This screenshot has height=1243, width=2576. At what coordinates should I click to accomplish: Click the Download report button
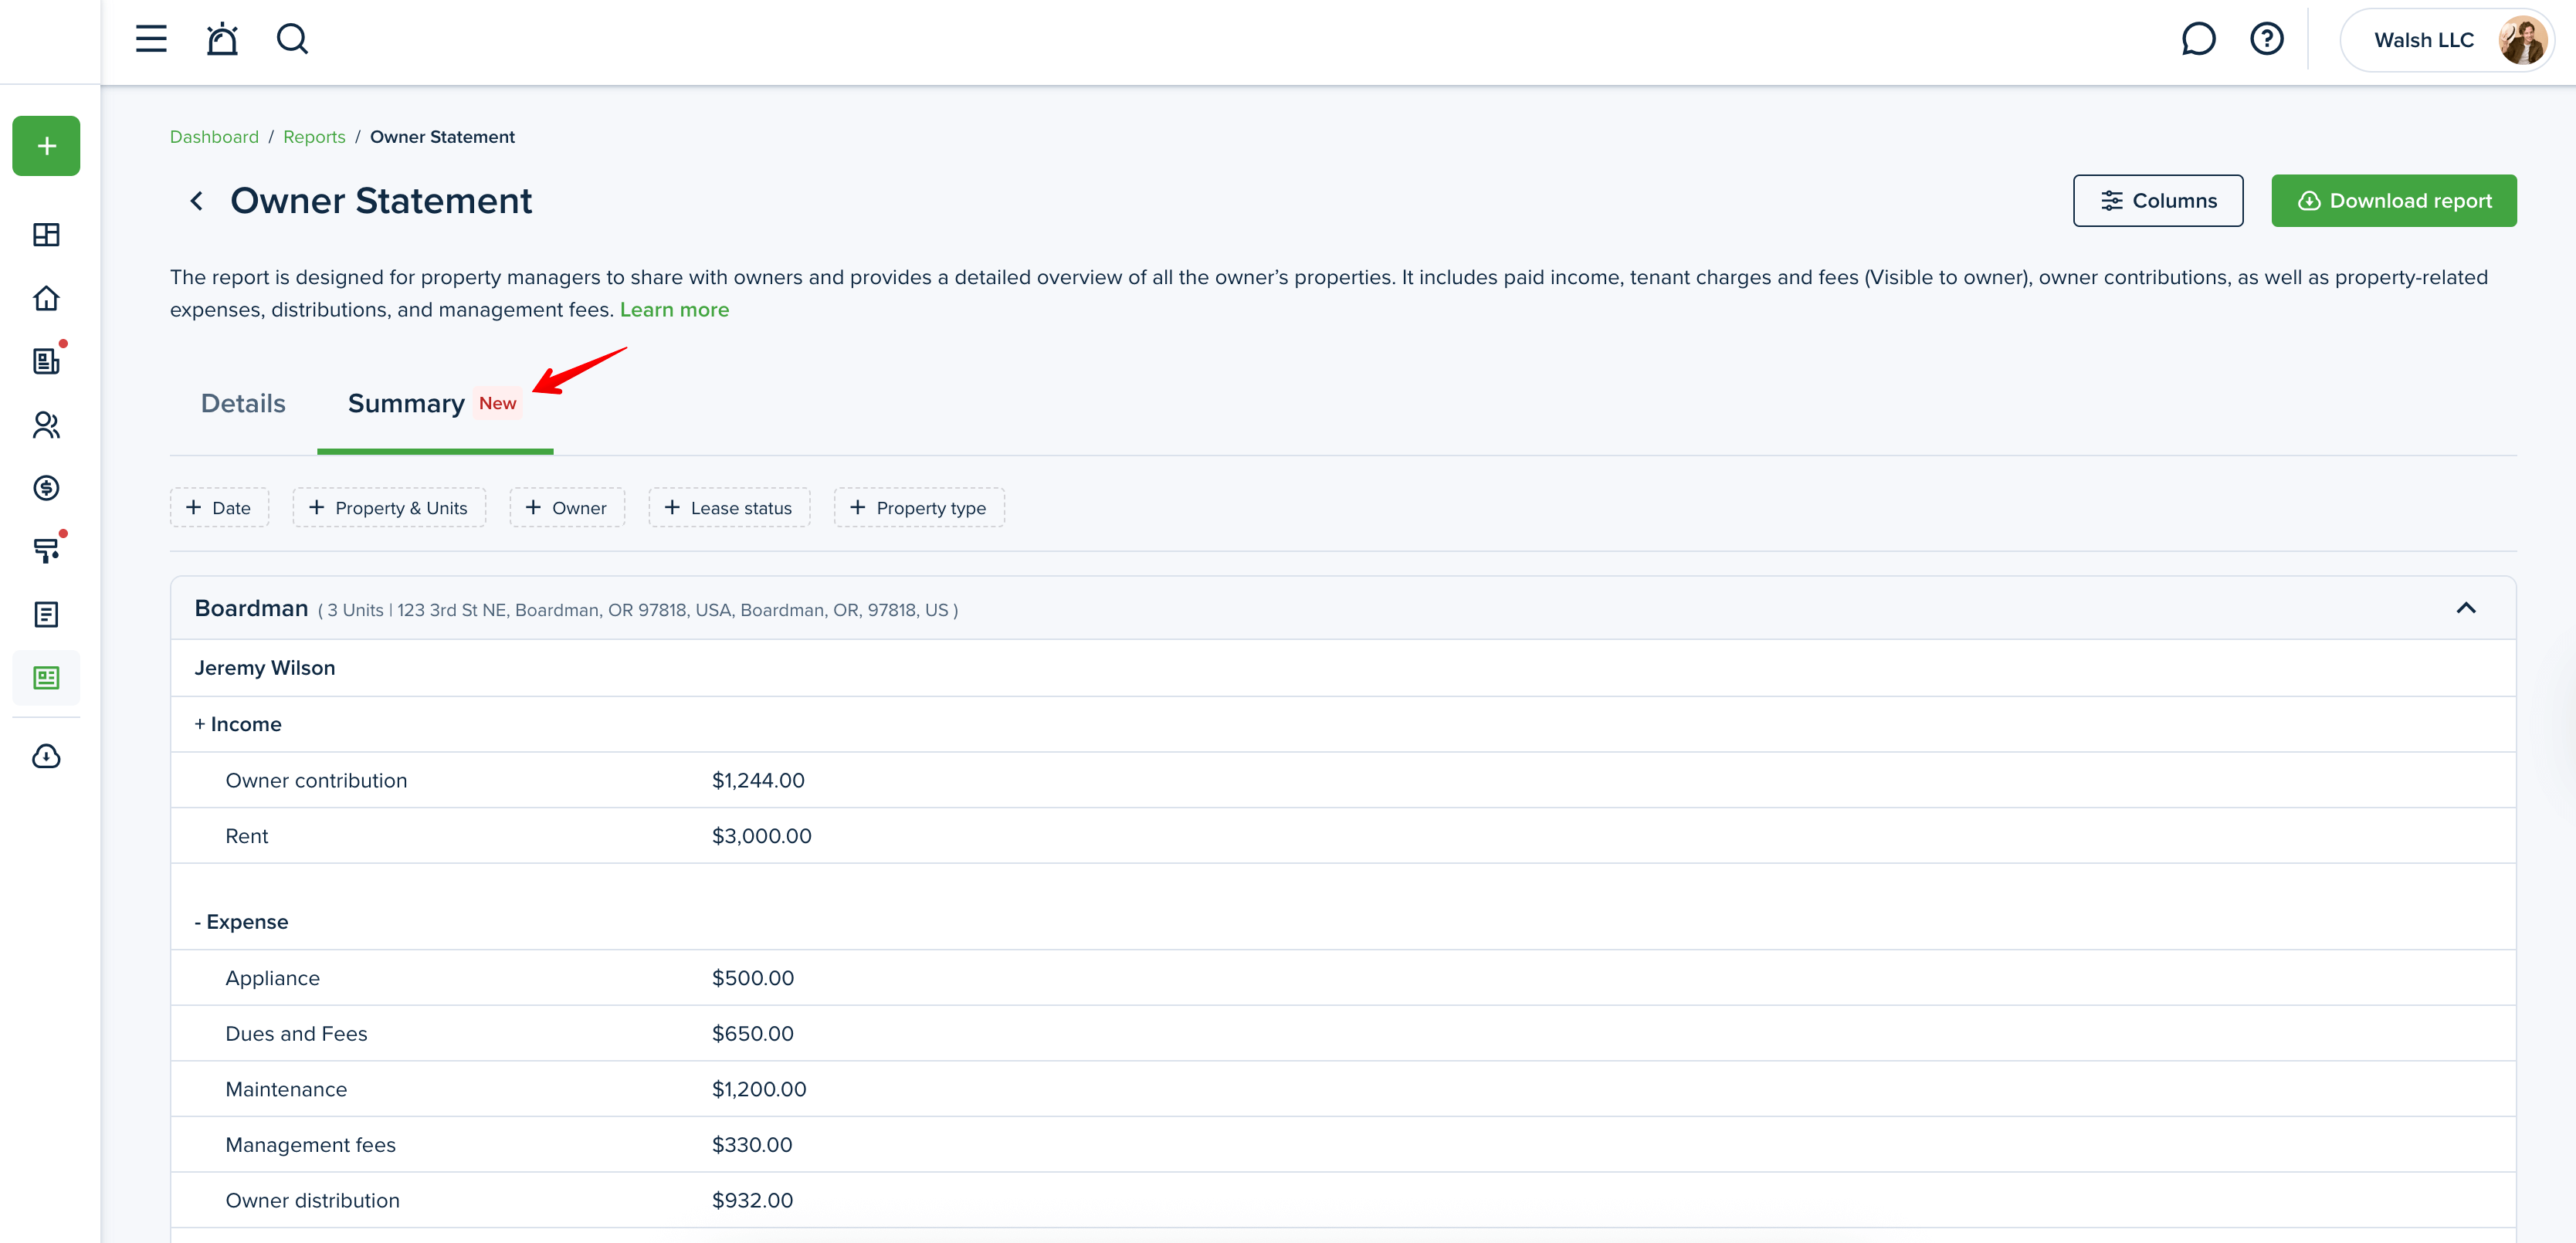(2393, 201)
